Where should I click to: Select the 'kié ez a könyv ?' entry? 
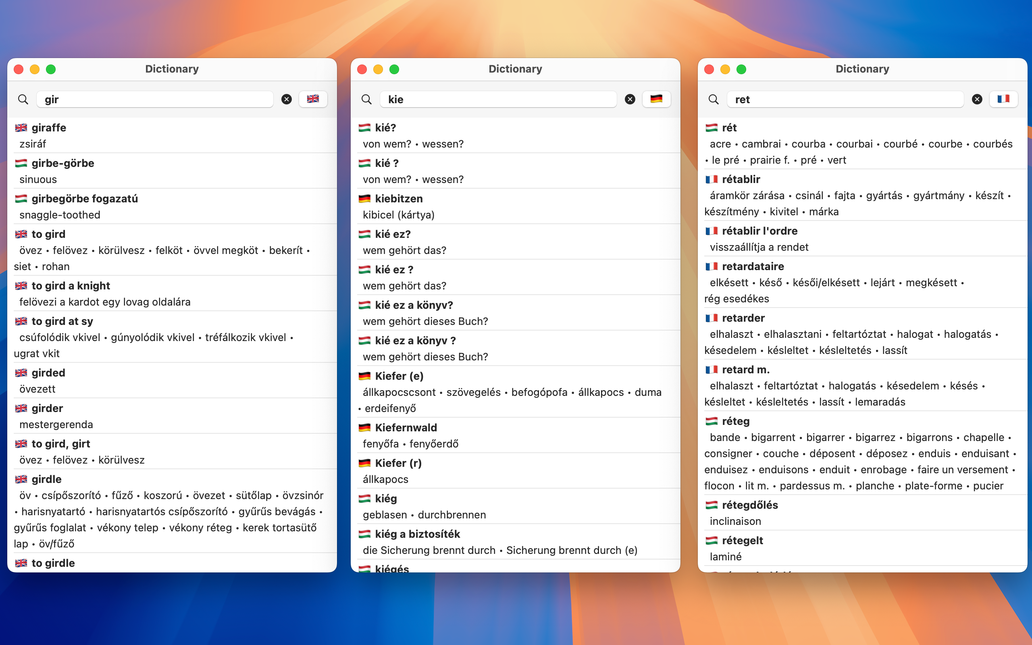tap(515, 348)
